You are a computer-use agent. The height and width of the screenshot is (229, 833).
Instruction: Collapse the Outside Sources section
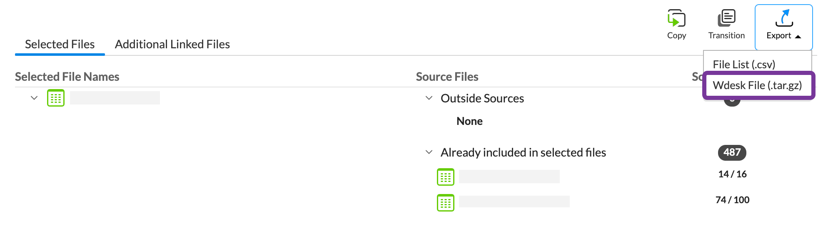(x=429, y=98)
